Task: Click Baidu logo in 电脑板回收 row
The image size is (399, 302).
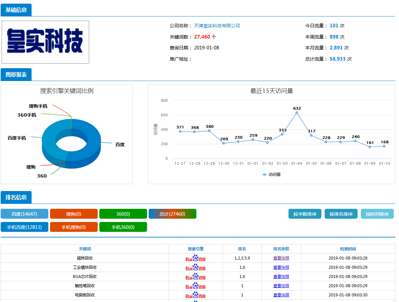Action: 196,295
